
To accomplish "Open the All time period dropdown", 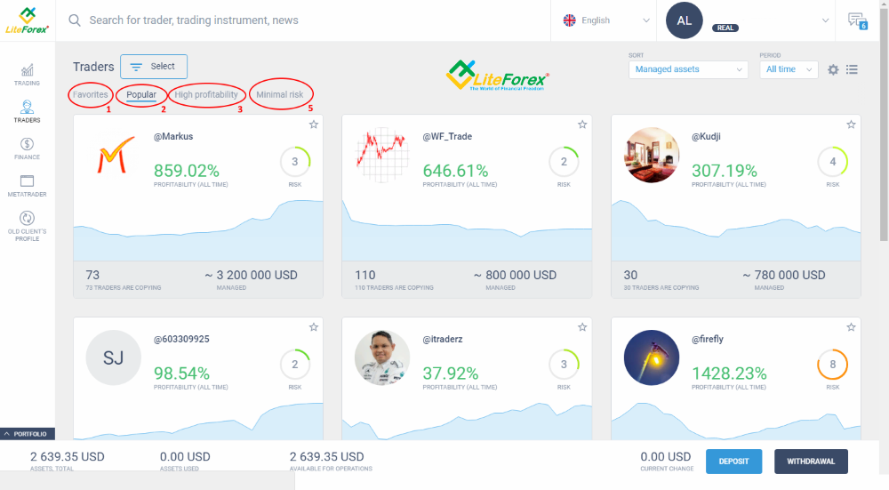I will click(789, 69).
